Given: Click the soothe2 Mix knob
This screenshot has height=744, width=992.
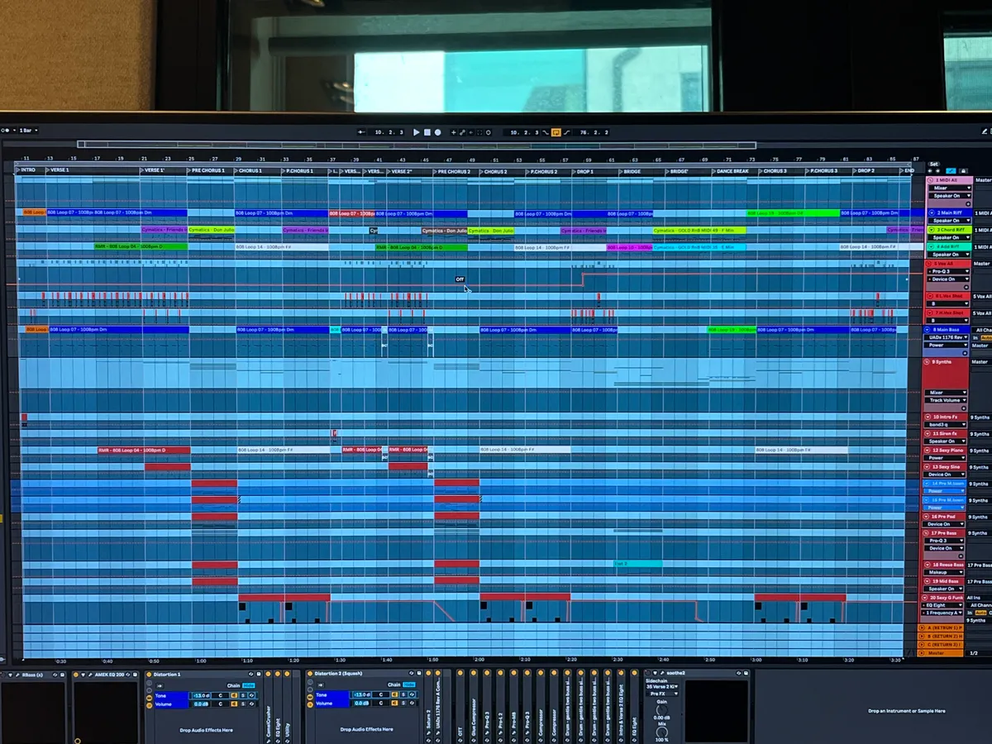Looking at the screenshot, I should [x=661, y=732].
